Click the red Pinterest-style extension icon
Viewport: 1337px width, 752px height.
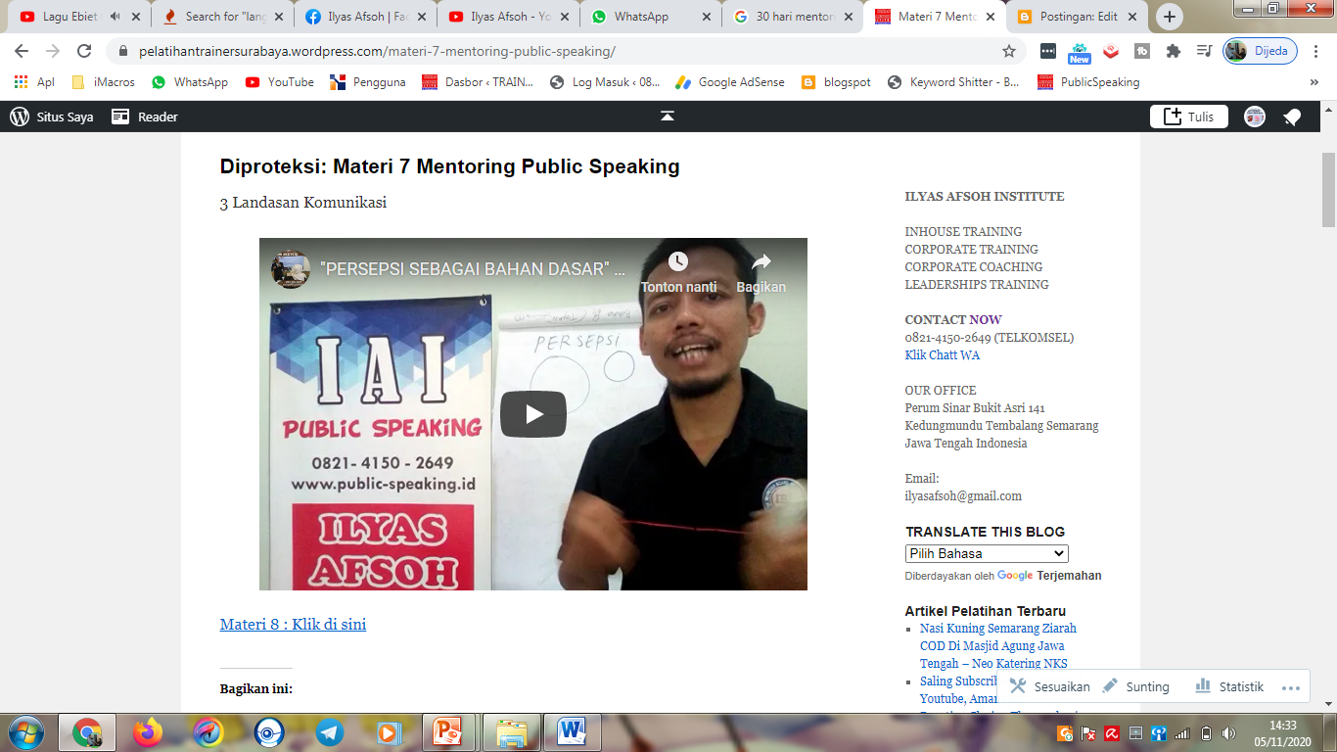click(1111, 51)
